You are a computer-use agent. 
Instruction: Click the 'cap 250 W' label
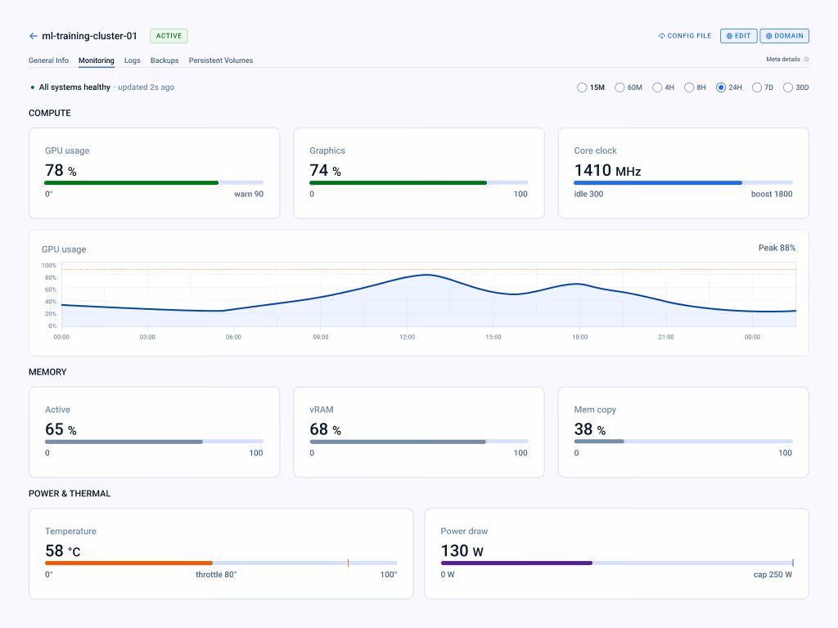point(773,575)
